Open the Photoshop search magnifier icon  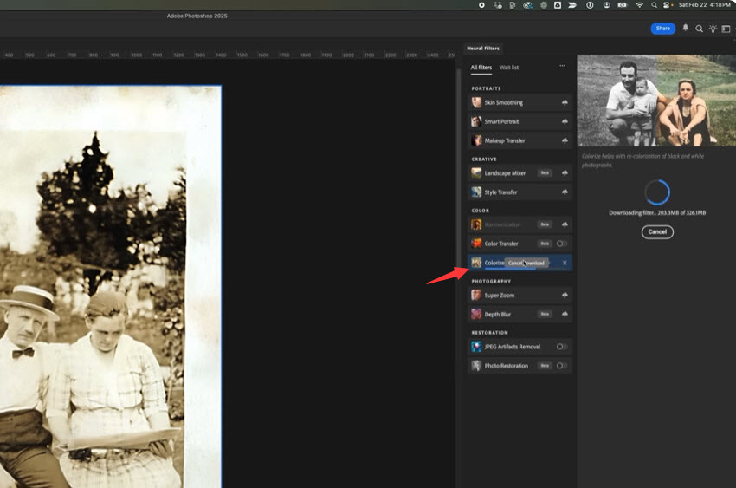[699, 29]
